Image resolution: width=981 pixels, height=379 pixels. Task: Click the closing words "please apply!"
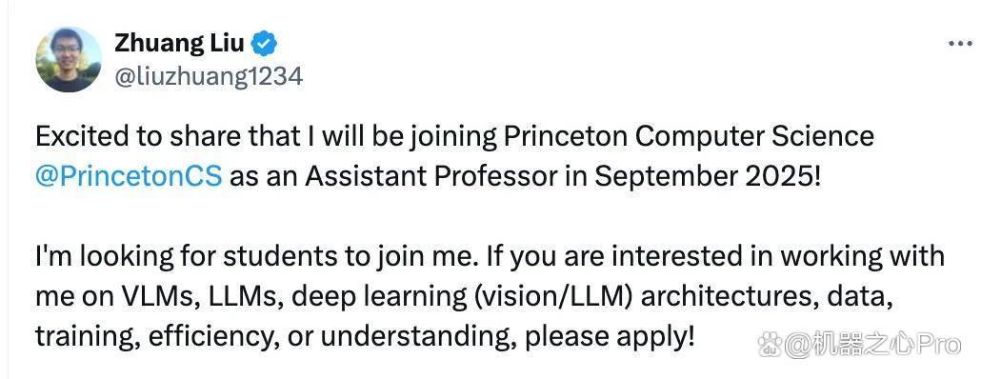click(x=611, y=337)
